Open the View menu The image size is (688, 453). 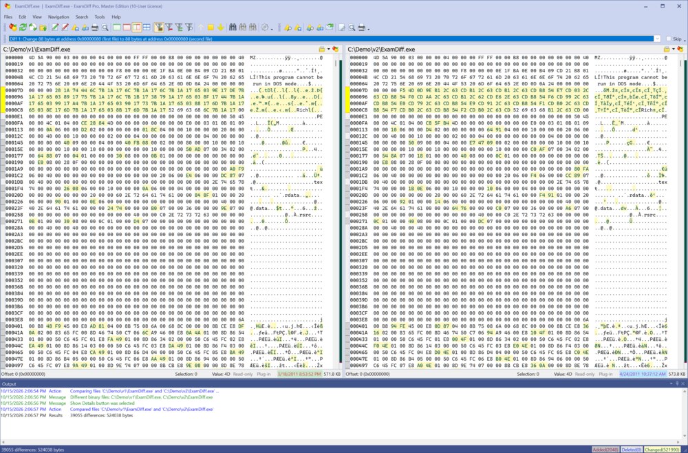click(x=37, y=17)
